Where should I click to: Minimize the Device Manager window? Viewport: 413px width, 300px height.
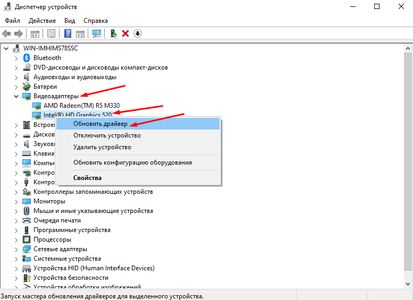pos(353,6)
